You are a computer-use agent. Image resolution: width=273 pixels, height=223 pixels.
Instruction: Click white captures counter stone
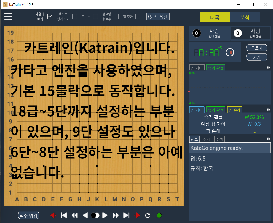238,33
